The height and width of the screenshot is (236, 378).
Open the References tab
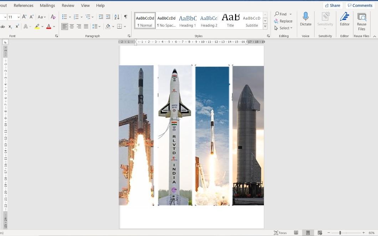coord(24,5)
